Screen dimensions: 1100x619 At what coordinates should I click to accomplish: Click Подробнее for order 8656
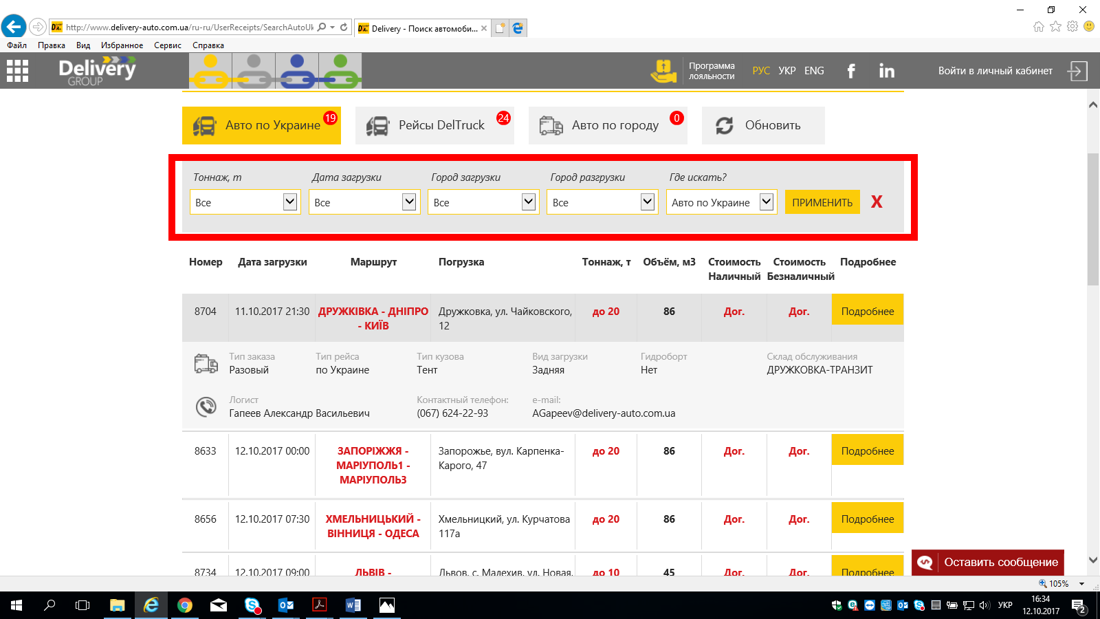[x=868, y=519]
